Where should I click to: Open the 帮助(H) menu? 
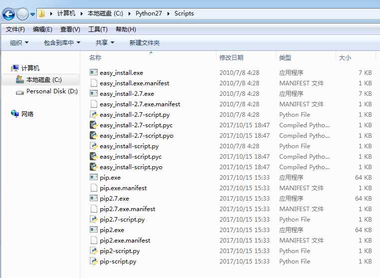[x=126, y=29]
